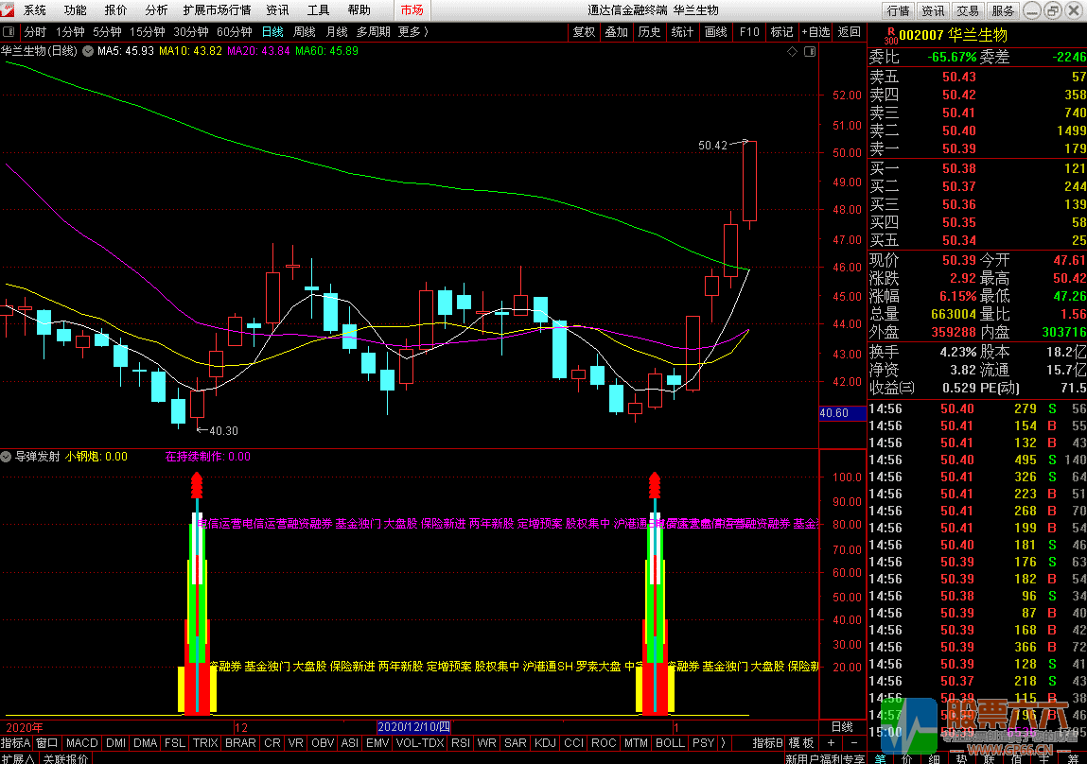
Task: Click the 2020/12/10 date marker on timeline
Action: pyautogui.click(x=413, y=727)
